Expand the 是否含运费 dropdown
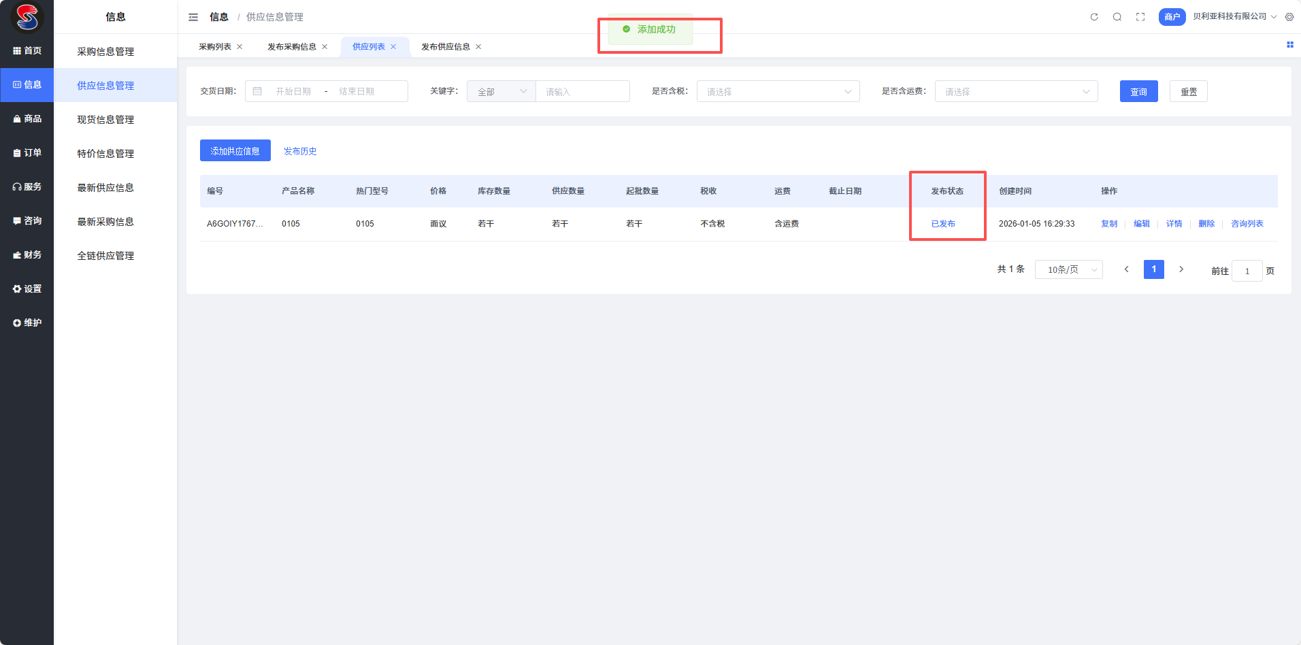The height and width of the screenshot is (645, 1301). click(x=1016, y=91)
